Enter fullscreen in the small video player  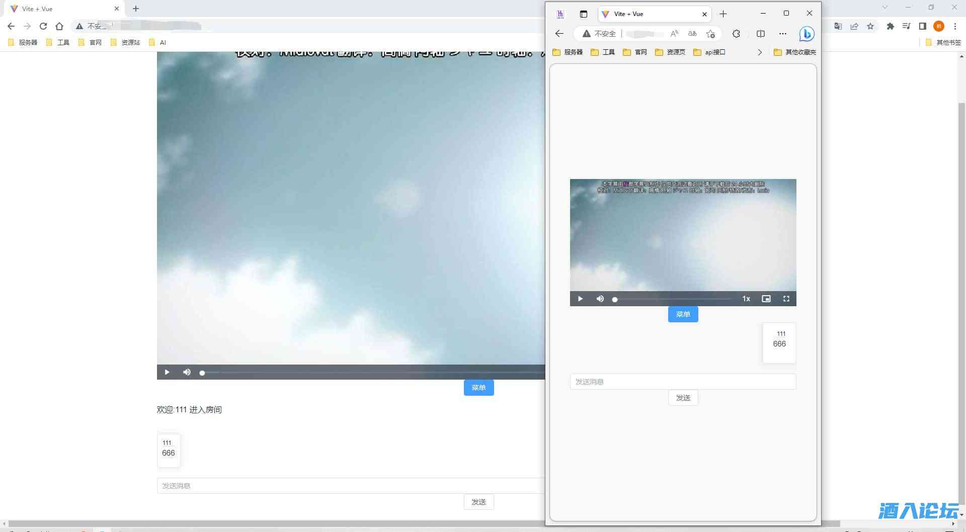pos(786,299)
